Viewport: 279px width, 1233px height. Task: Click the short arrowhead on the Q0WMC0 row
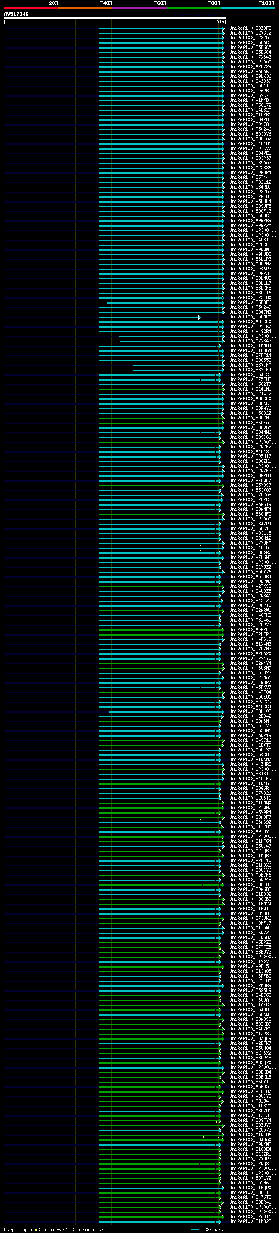pos(199,317)
